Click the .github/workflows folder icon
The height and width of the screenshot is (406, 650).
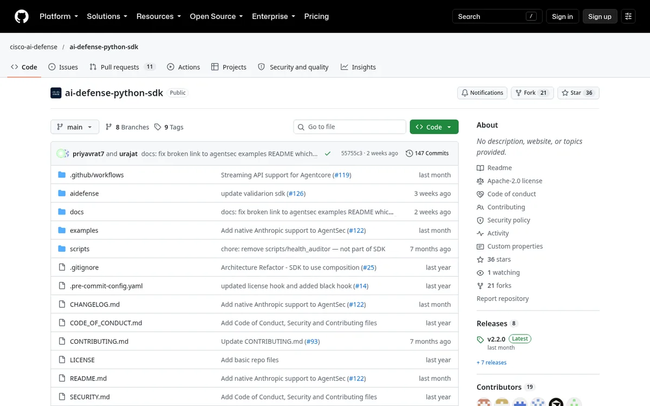(62, 175)
